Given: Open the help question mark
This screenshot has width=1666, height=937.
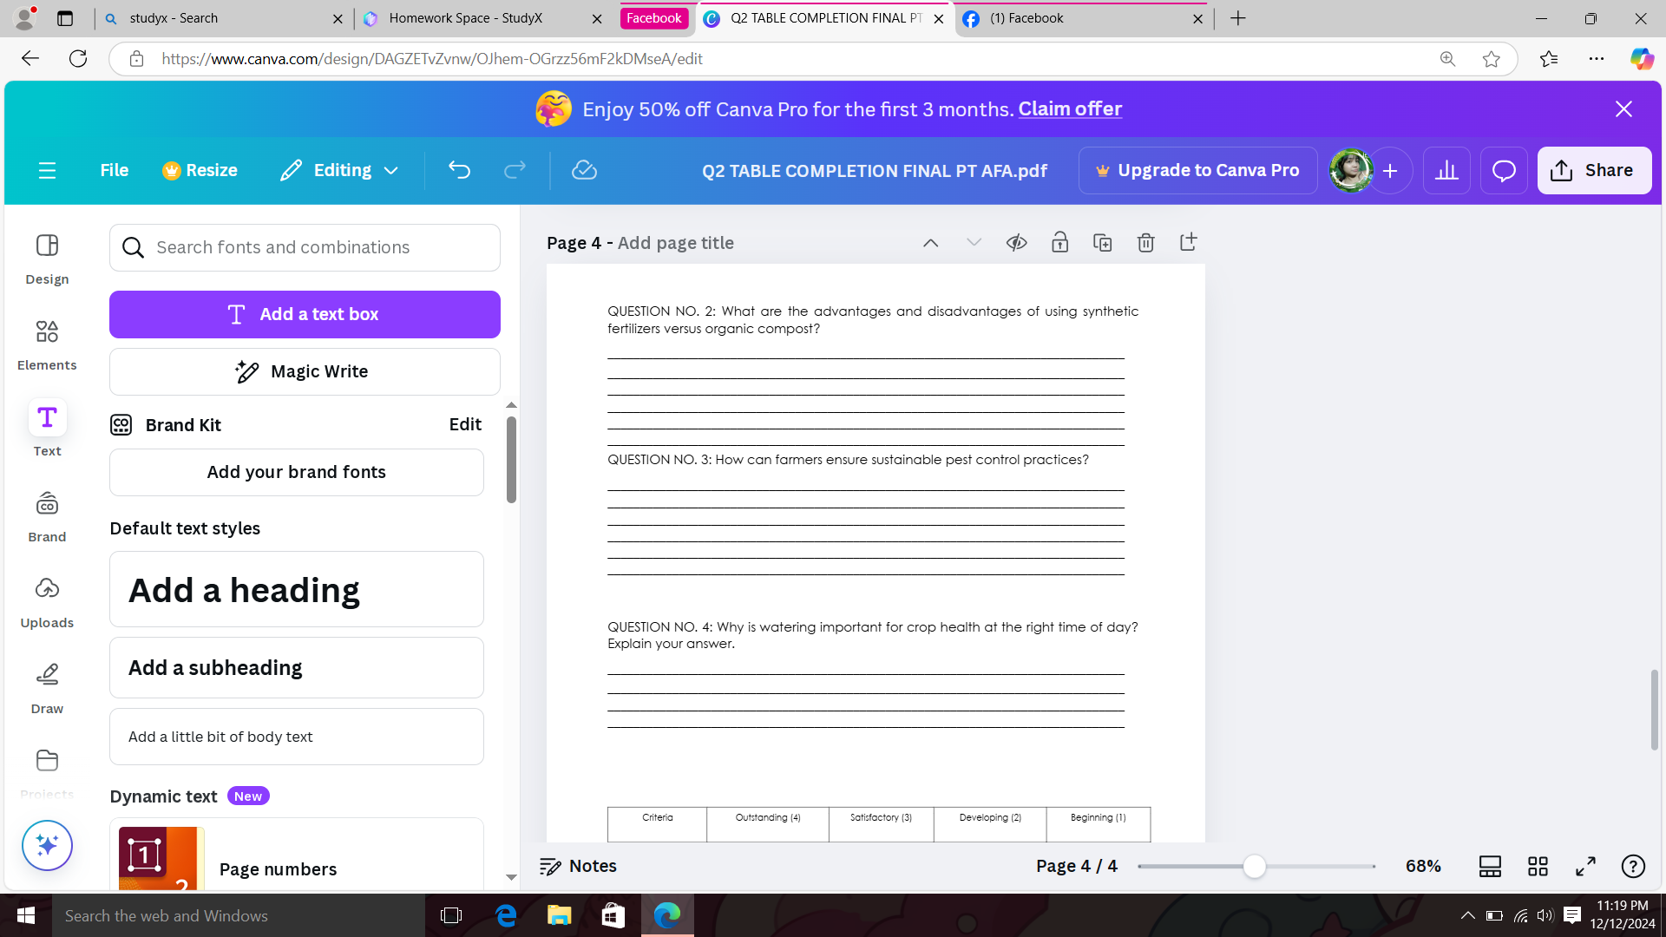Looking at the screenshot, I should 1633,866.
